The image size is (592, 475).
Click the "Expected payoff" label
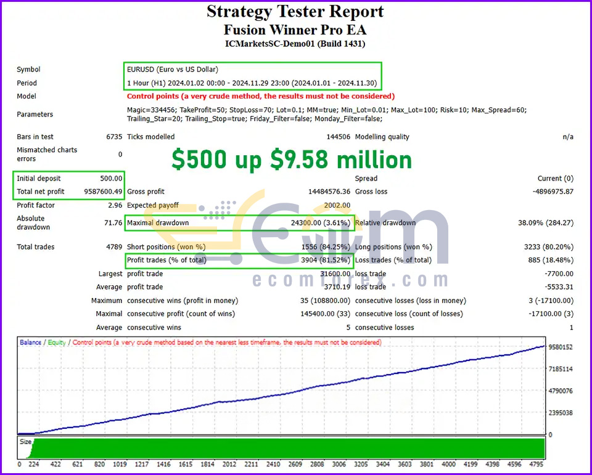(x=153, y=205)
